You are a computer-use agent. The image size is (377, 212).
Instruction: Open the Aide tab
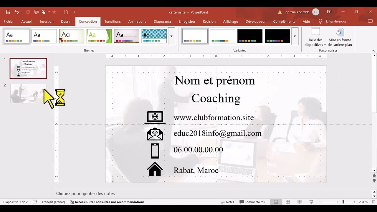[306, 21]
